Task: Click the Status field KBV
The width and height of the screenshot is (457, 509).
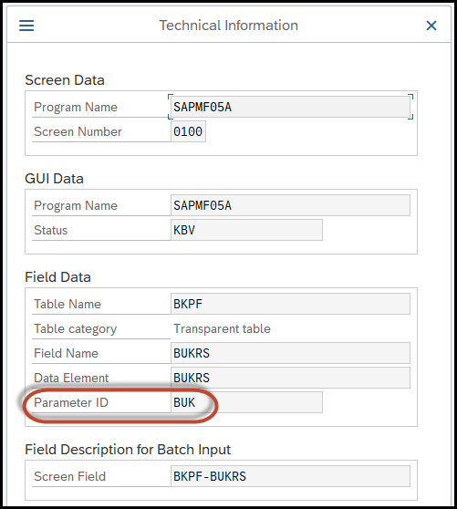Action: click(x=246, y=230)
